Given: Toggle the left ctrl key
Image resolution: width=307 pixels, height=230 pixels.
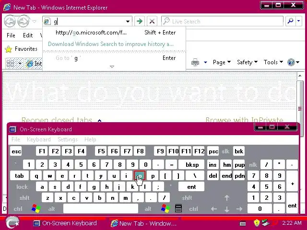Looking at the screenshot, I should point(18,209).
